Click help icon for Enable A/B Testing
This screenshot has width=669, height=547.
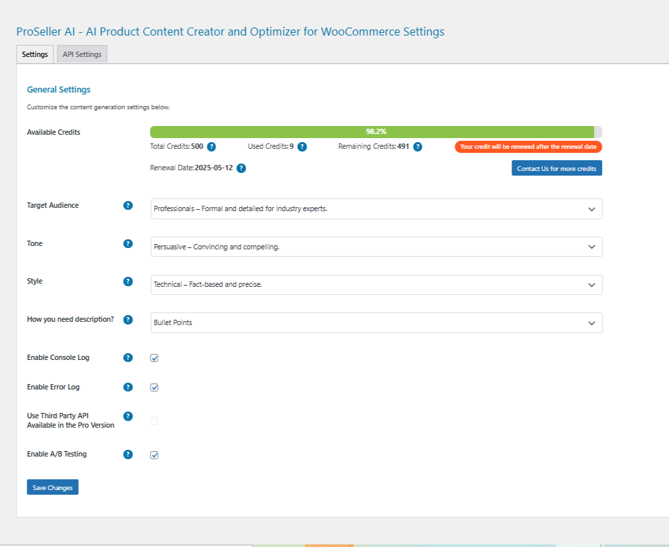[128, 454]
